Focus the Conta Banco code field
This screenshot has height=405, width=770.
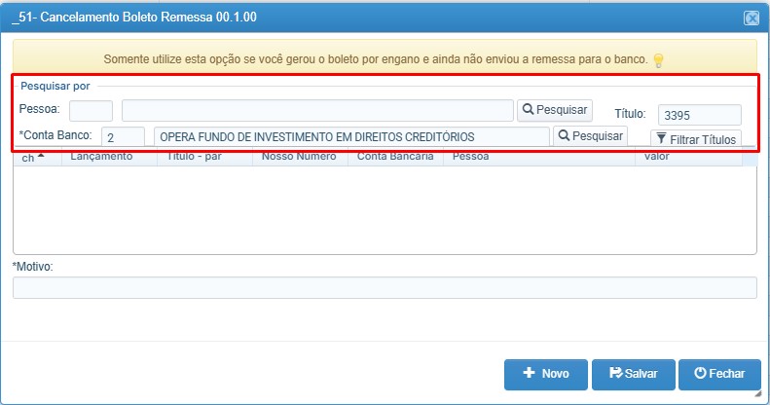(x=123, y=137)
